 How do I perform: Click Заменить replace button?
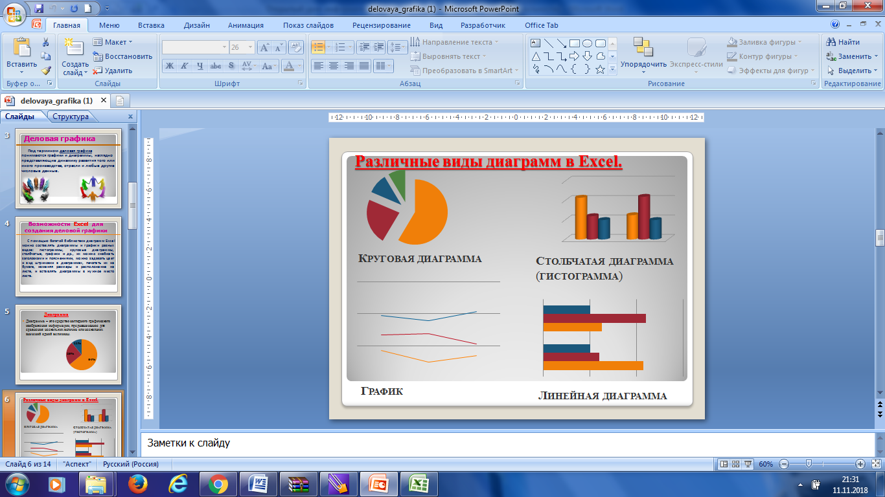coord(851,56)
